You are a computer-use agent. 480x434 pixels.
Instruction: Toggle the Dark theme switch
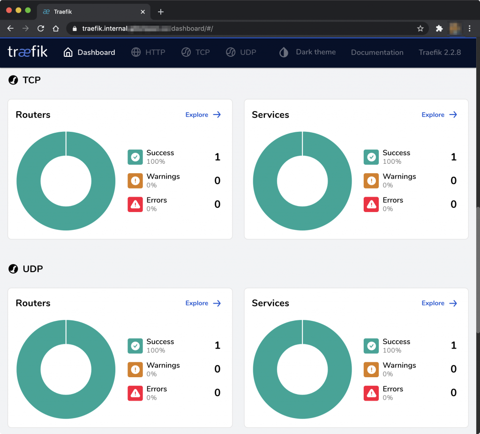(x=307, y=52)
